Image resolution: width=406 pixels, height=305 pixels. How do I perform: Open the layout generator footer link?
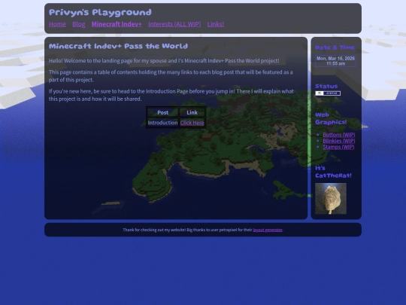[x=268, y=230]
